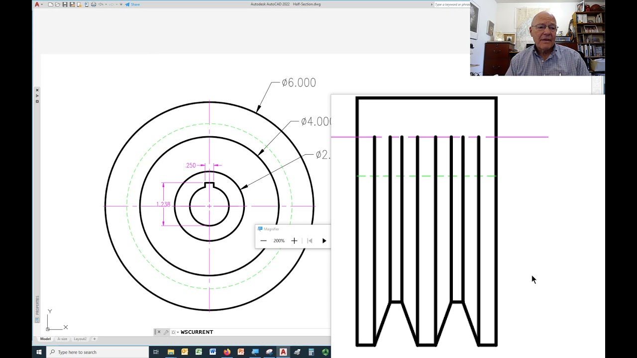This screenshot has width=637, height=358.
Task: Click the vertical PROPERTIES palette label
Action: [x=37, y=305]
